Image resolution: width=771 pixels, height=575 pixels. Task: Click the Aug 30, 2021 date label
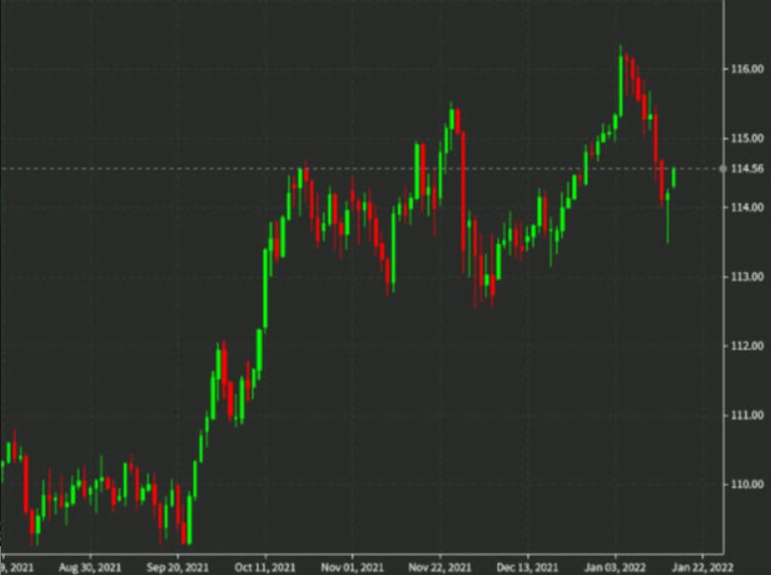coord(90,568)
